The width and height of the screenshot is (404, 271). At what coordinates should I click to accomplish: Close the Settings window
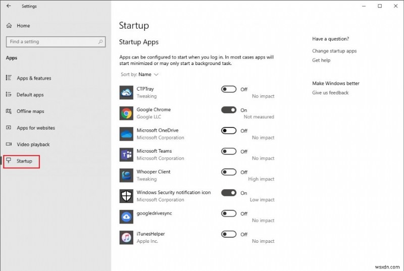coord(396,6)
